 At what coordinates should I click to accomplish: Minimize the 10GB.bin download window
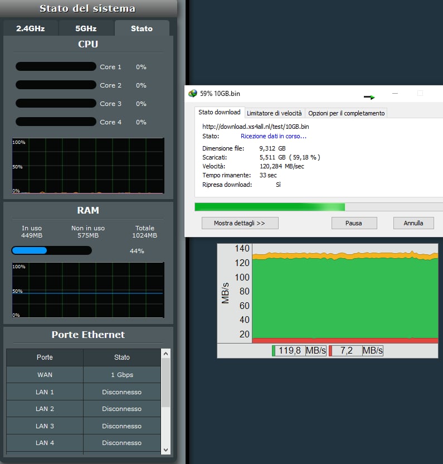(395, 94)
